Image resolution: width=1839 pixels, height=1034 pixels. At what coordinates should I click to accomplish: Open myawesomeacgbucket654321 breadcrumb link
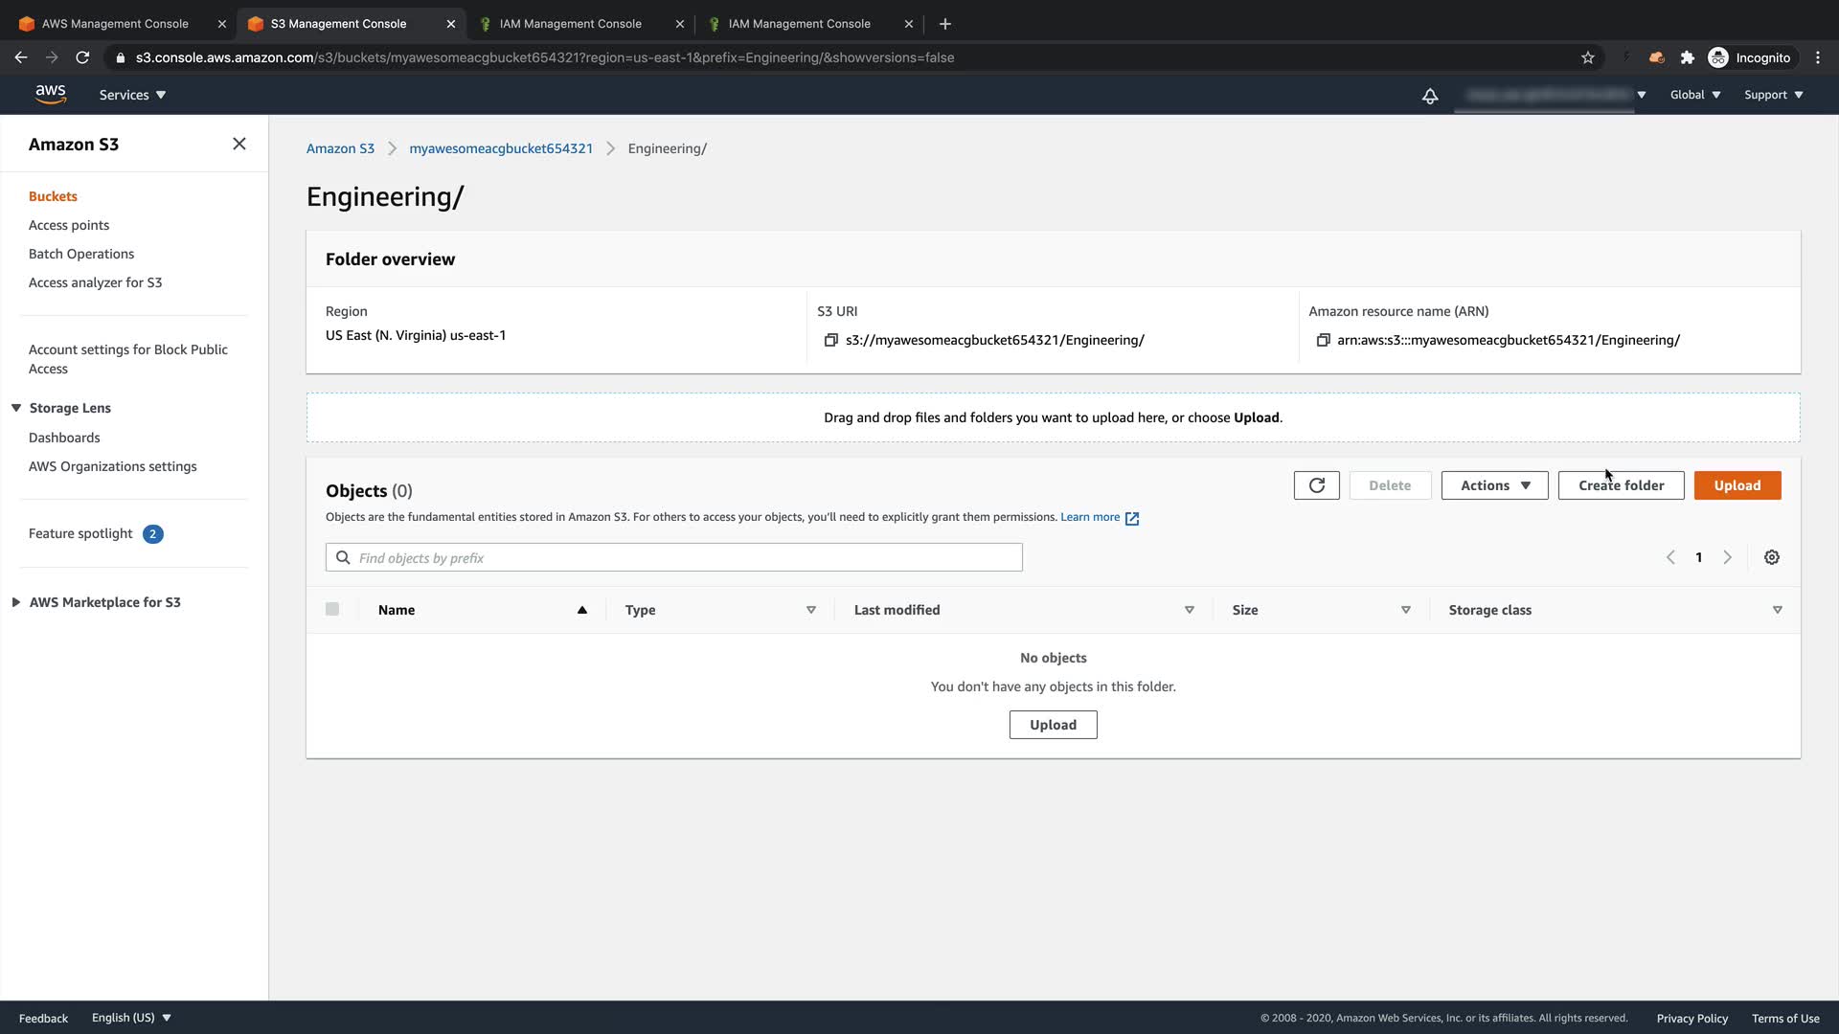point(501,148)
